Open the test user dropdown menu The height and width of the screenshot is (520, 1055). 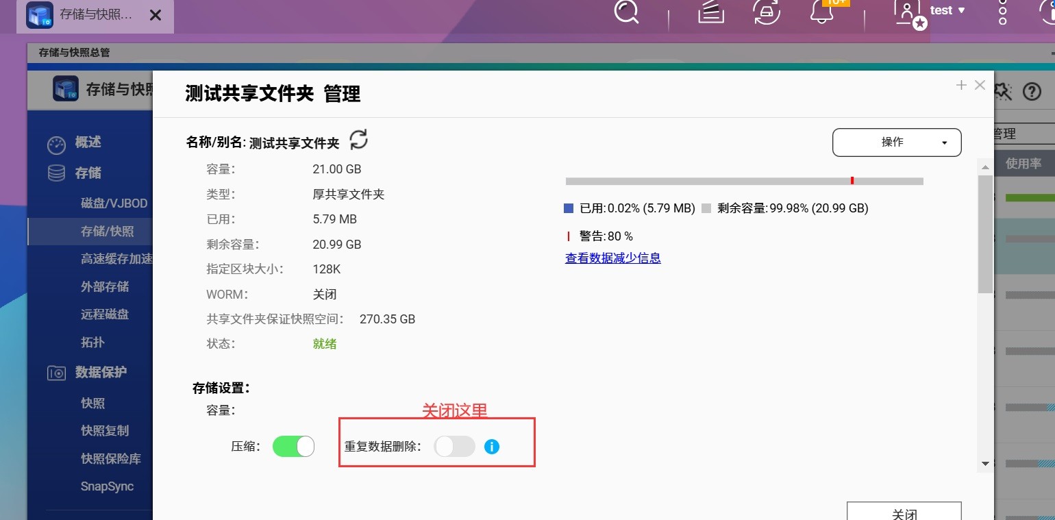coord(947,10)
